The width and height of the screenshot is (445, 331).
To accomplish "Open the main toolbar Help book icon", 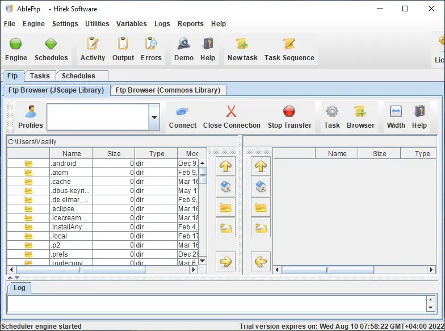I will coord(208,44).
